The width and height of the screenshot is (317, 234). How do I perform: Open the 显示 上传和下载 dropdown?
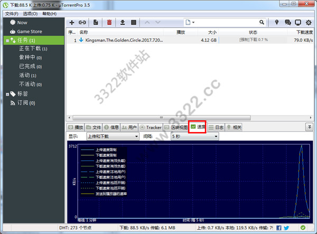[113, 136]
